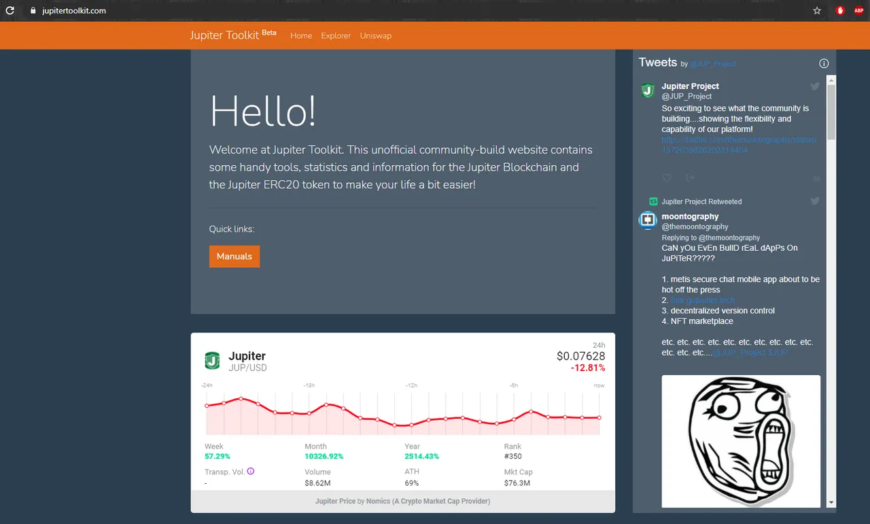Open the Jupiter Project account name

click(x=690, y=86)
